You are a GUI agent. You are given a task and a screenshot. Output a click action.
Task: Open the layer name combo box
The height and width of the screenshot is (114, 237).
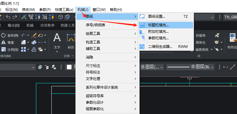[18, 67]
